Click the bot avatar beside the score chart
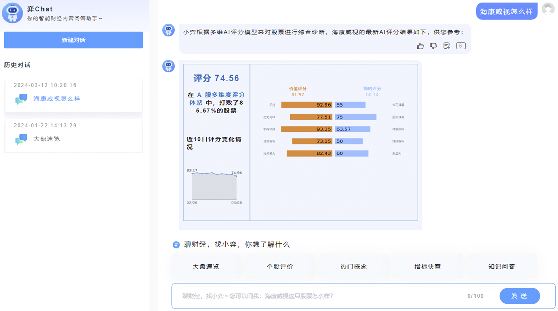558x311 pixels. tap(168, 66)
